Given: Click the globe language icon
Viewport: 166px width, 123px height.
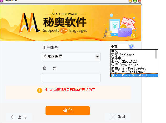Looking at the screenshot, I should 131,47.
